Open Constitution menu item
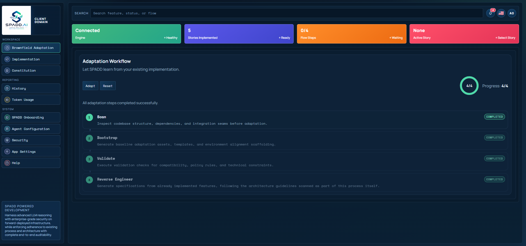Viewport: 526px width, 246px height. (x=31, y=70)
